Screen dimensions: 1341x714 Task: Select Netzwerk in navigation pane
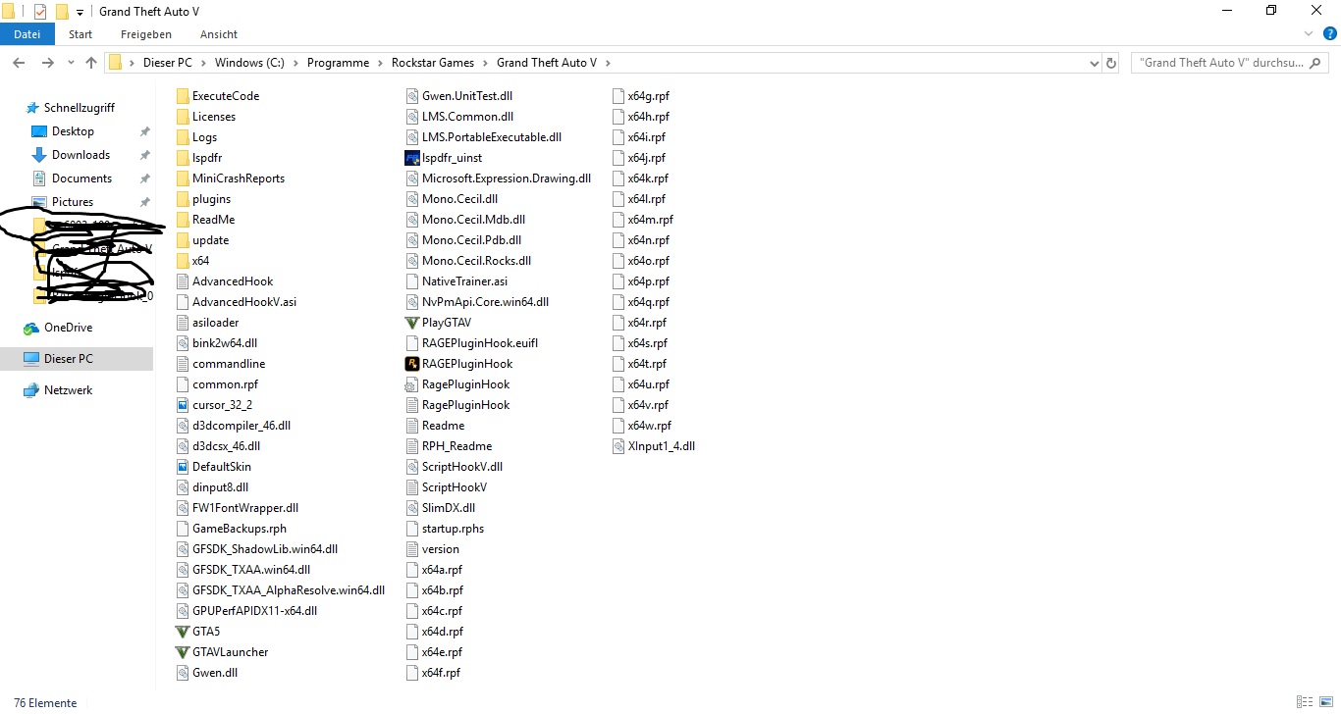coord(68,390)
